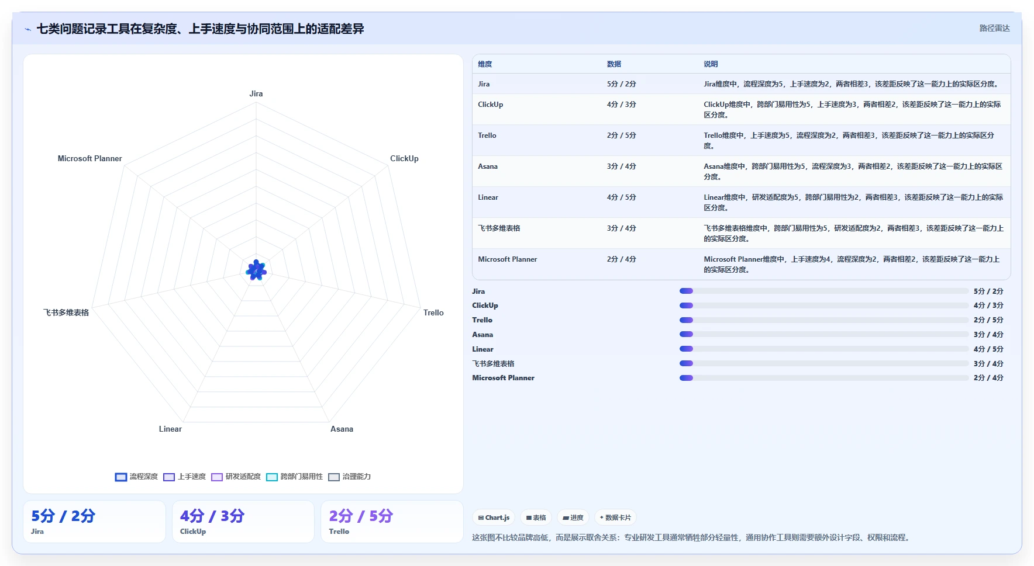Image resolution: width=1034 pixels, height=566 pixels.
Task: Click the 说明 table column header
Action: tap(711, 64)
